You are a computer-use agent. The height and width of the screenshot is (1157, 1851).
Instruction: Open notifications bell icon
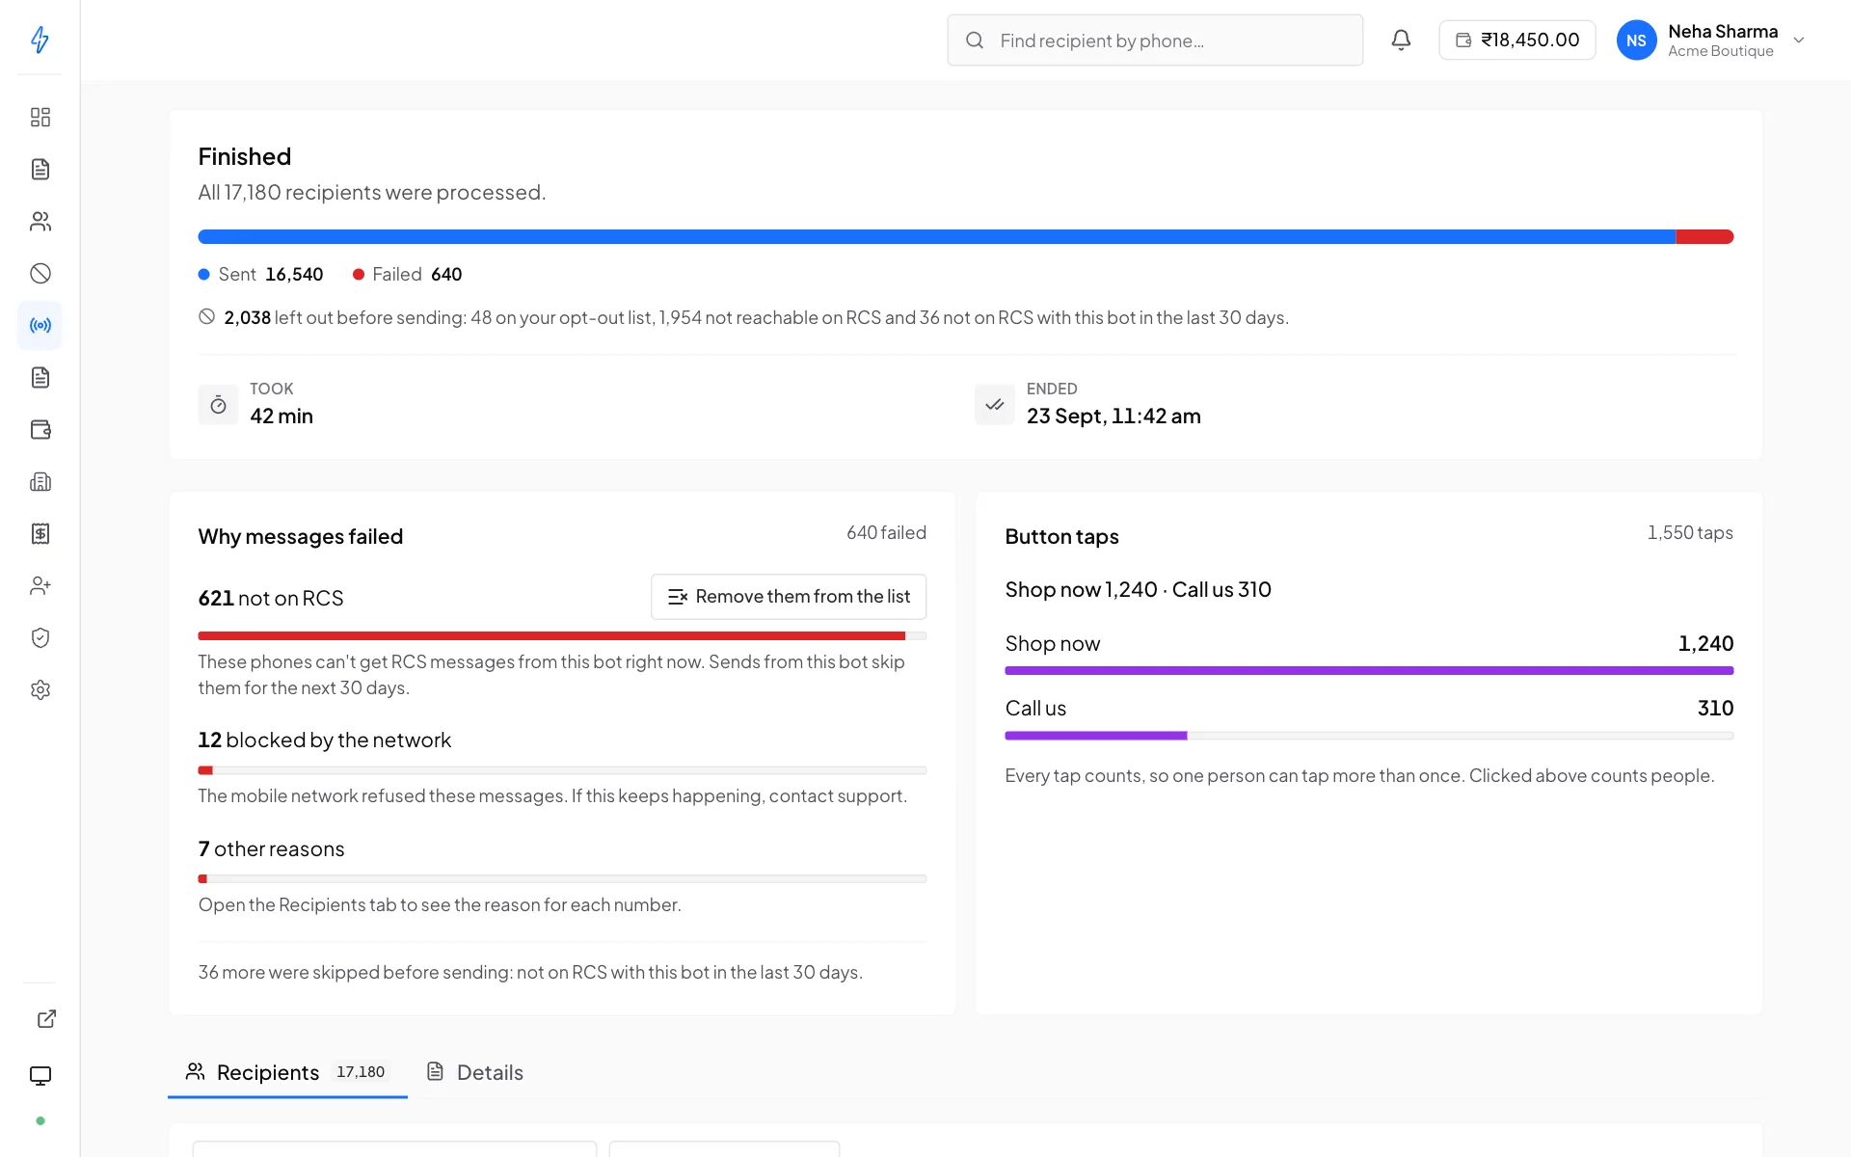point(1401,40)
